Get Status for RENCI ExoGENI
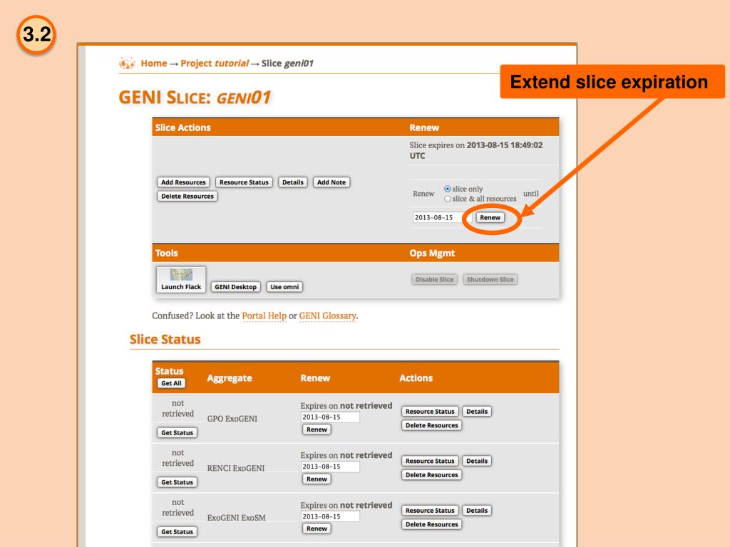 (177, 482)
